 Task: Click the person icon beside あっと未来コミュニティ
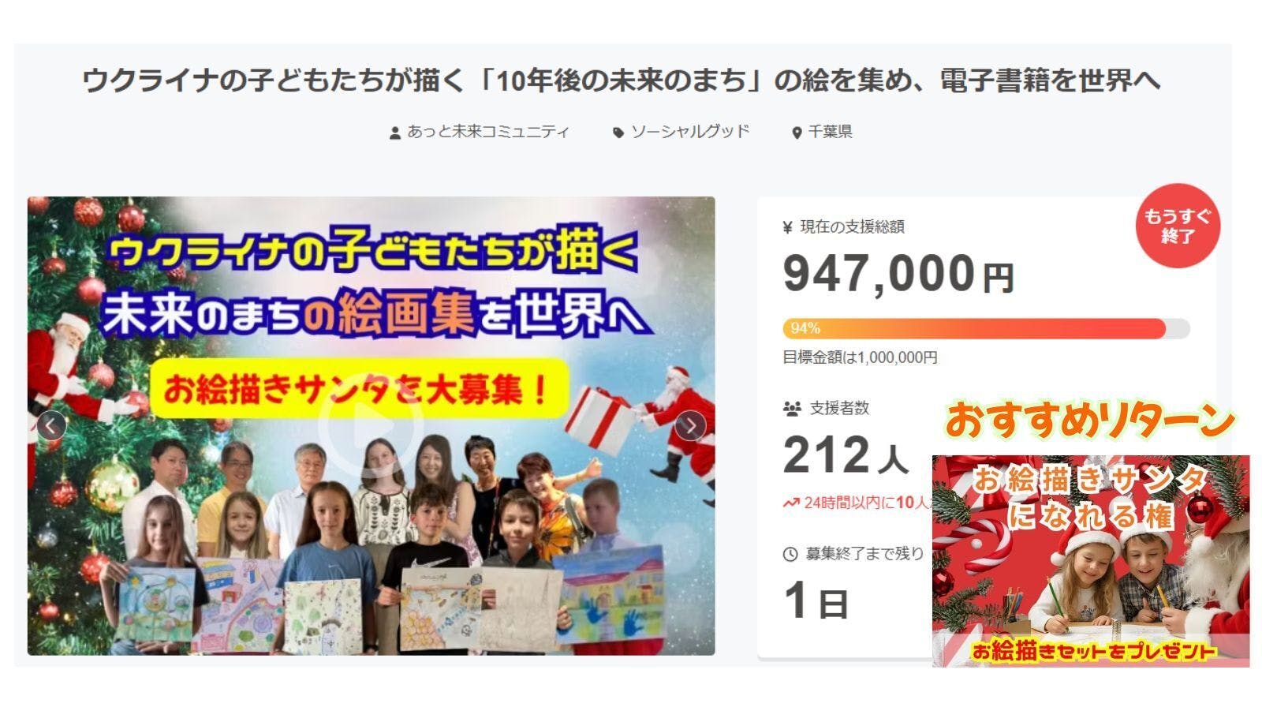click(x=395, y=133)
